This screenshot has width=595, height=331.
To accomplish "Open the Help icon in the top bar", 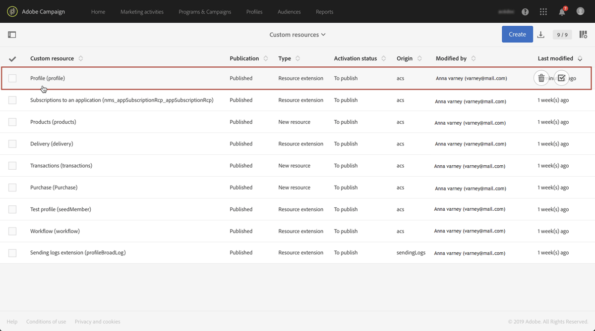I will [x=525, y=11].
